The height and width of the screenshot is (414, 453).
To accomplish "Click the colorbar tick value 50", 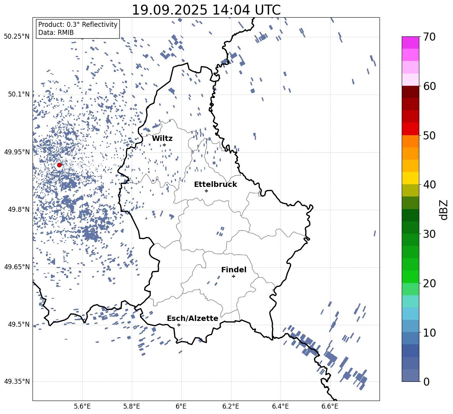I will [429, 135].
